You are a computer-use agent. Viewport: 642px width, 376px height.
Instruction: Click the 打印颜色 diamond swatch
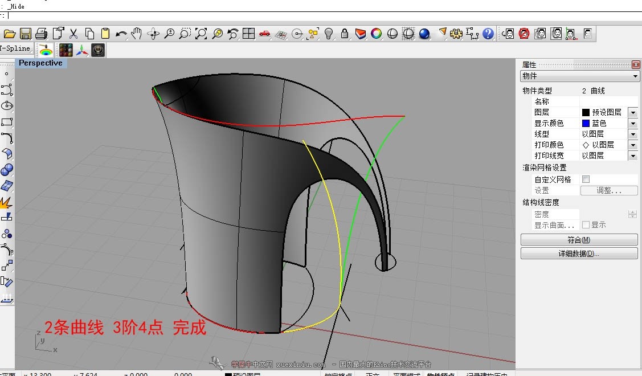click(x=586, y=145)
